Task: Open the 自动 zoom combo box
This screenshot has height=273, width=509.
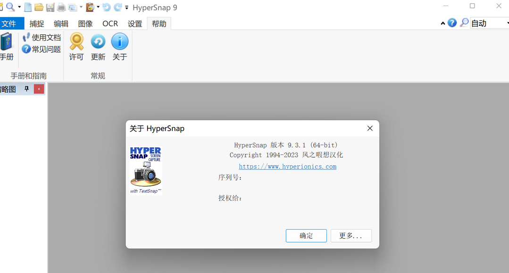Action: point(490,24)
